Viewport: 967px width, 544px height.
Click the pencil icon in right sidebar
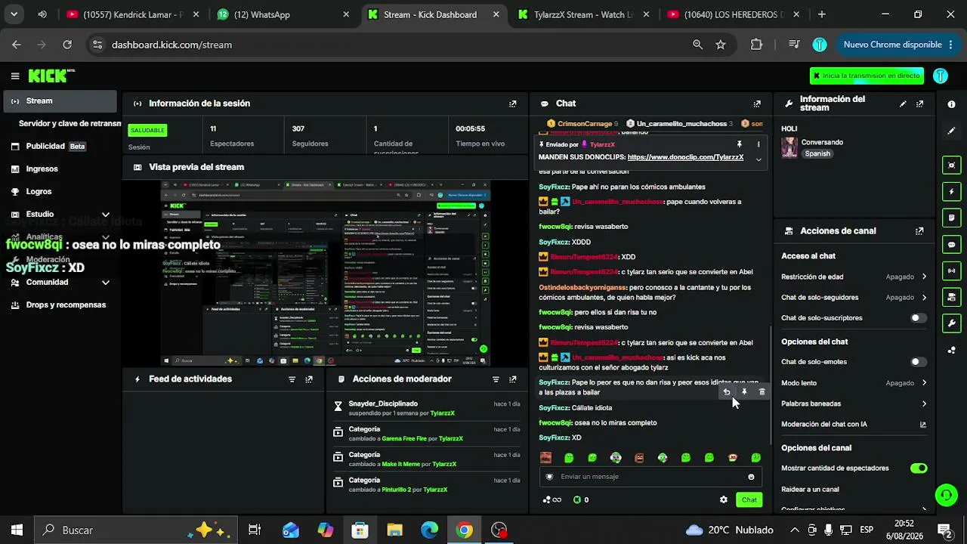click(x=951, y=131)
